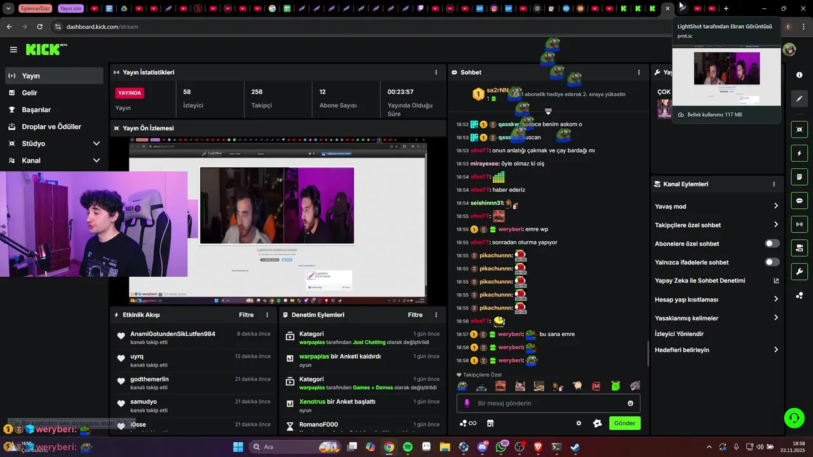This screenshot has height=457, width=813.
Task: Click İzleyici Yönlendir
Action: pos(679,334)
